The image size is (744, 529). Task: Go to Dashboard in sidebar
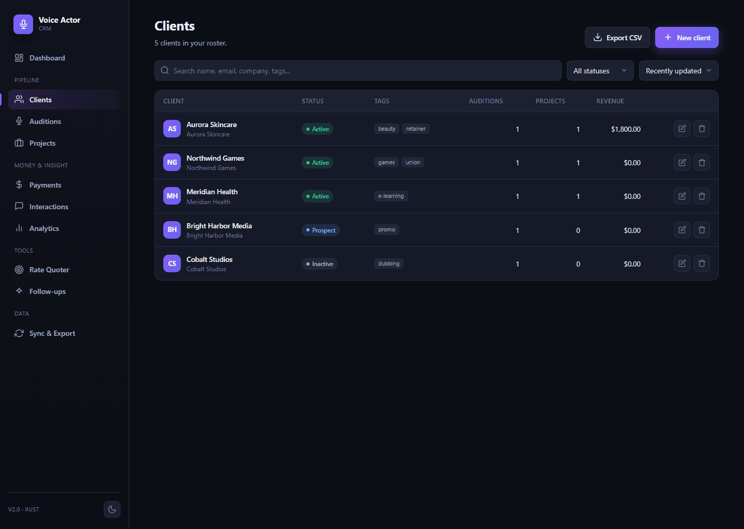[64, 58]
